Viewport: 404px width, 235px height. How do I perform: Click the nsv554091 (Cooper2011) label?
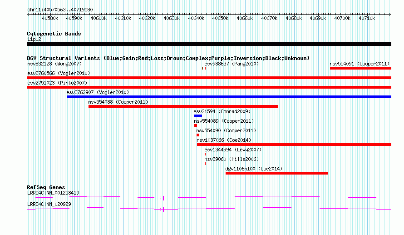[360, 64]
